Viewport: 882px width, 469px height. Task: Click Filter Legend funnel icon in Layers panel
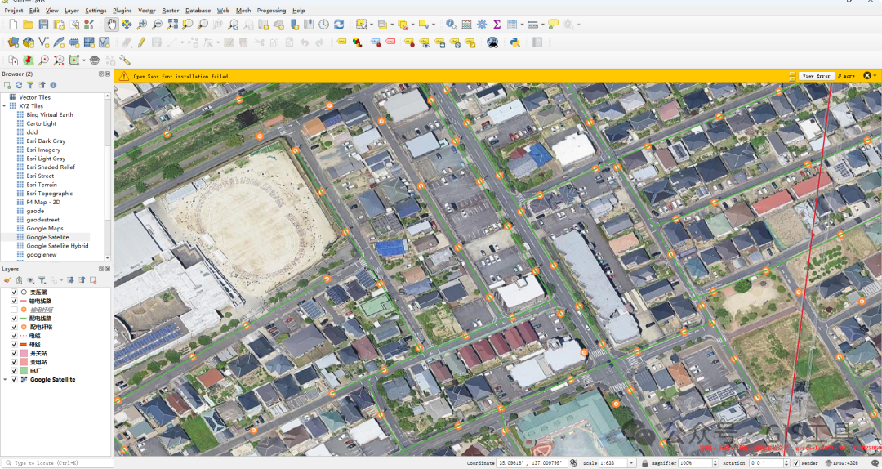42,279
